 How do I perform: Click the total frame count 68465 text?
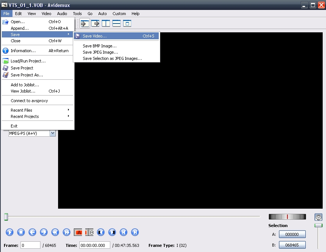coord(50,245)
